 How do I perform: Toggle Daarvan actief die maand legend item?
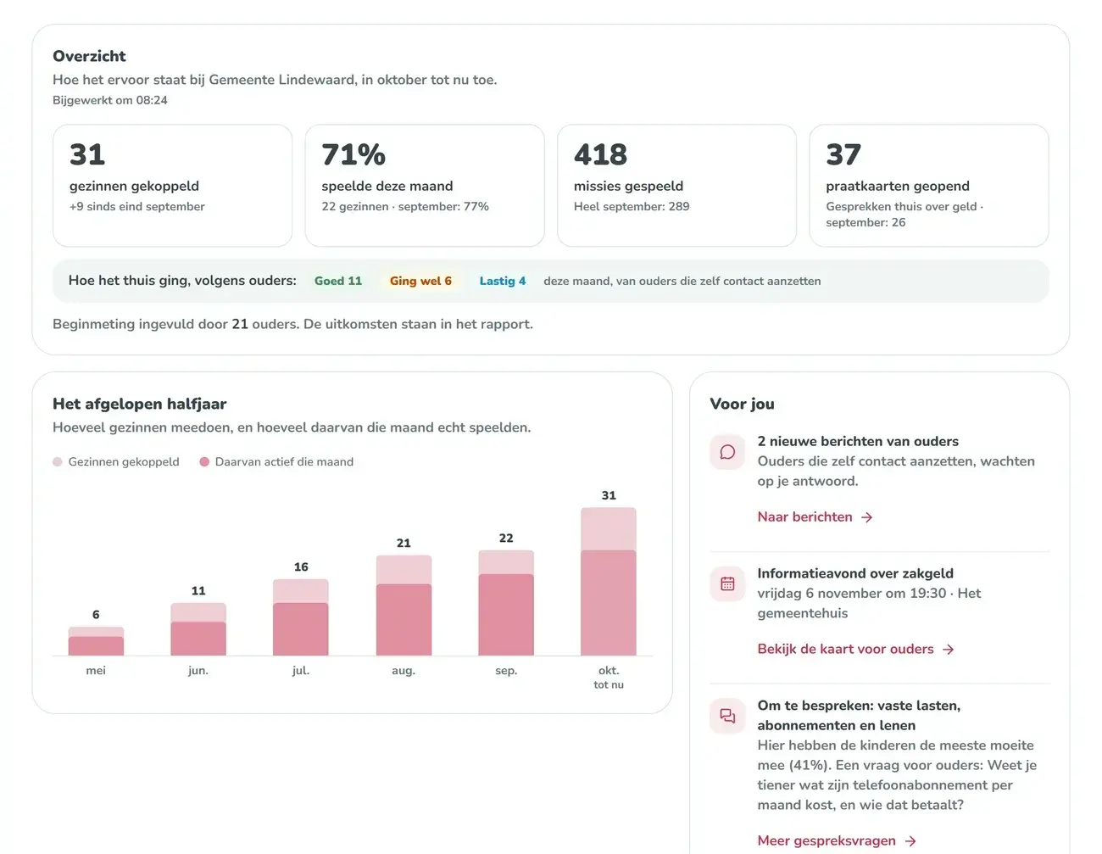point(276,462)
